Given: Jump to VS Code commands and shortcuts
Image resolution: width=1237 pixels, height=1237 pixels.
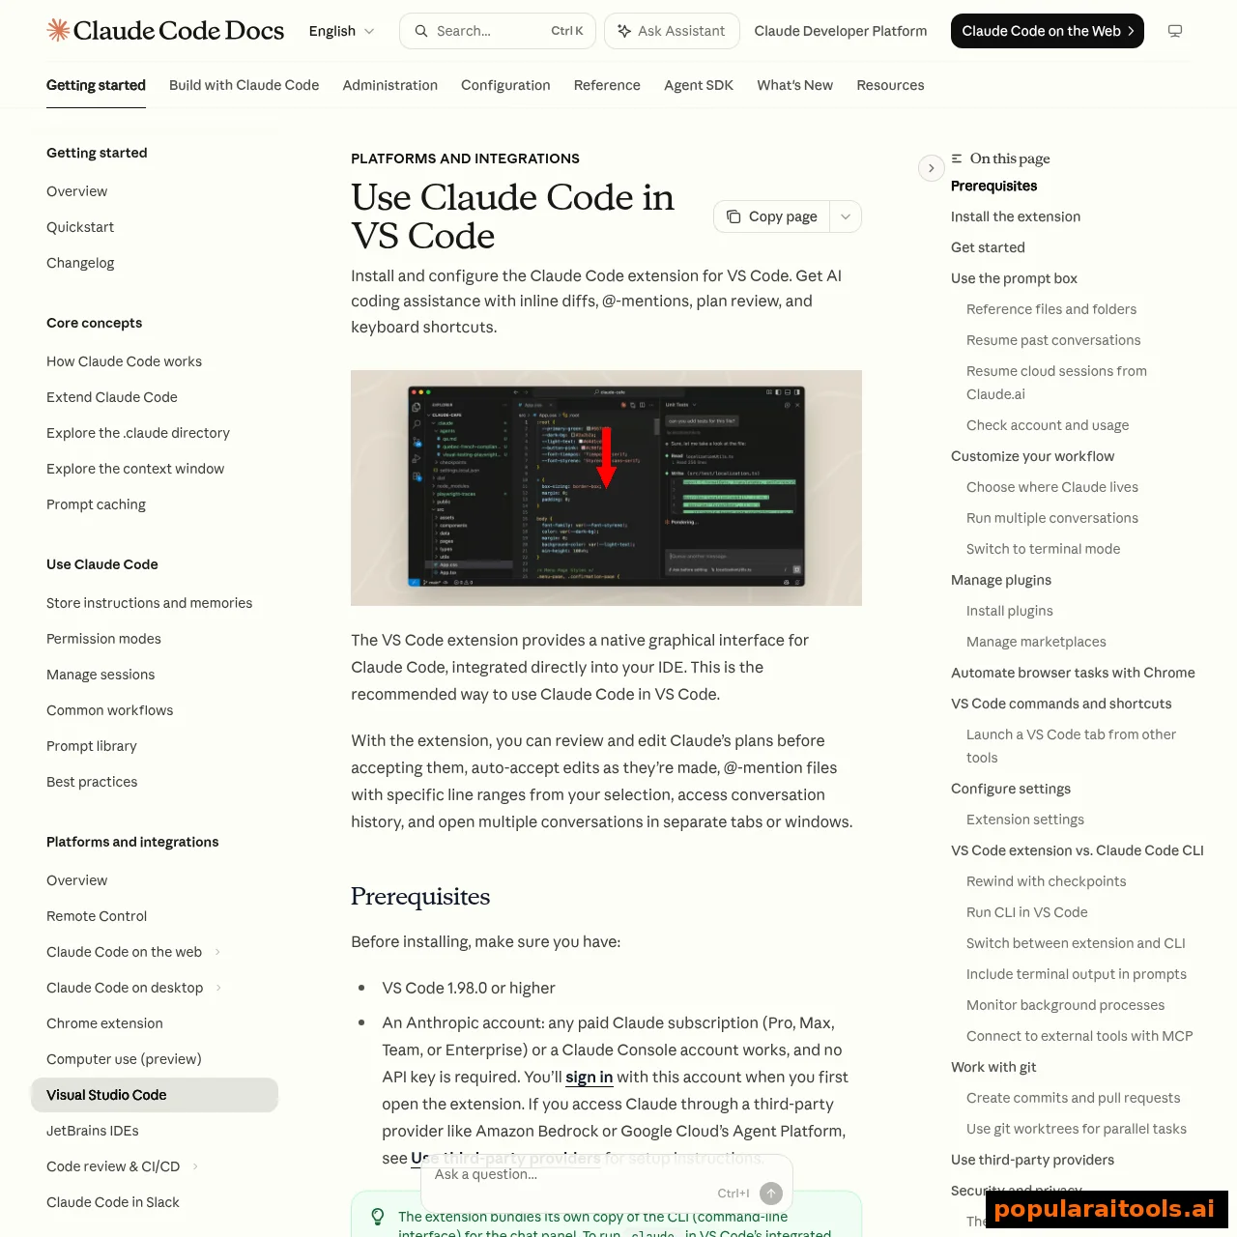Looking at the screenshot, I should [1061, 704].
